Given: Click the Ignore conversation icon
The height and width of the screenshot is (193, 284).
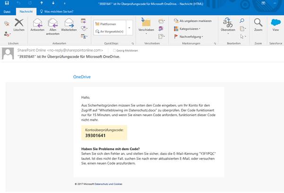Looking at the screenshot, I should [7, 23].
